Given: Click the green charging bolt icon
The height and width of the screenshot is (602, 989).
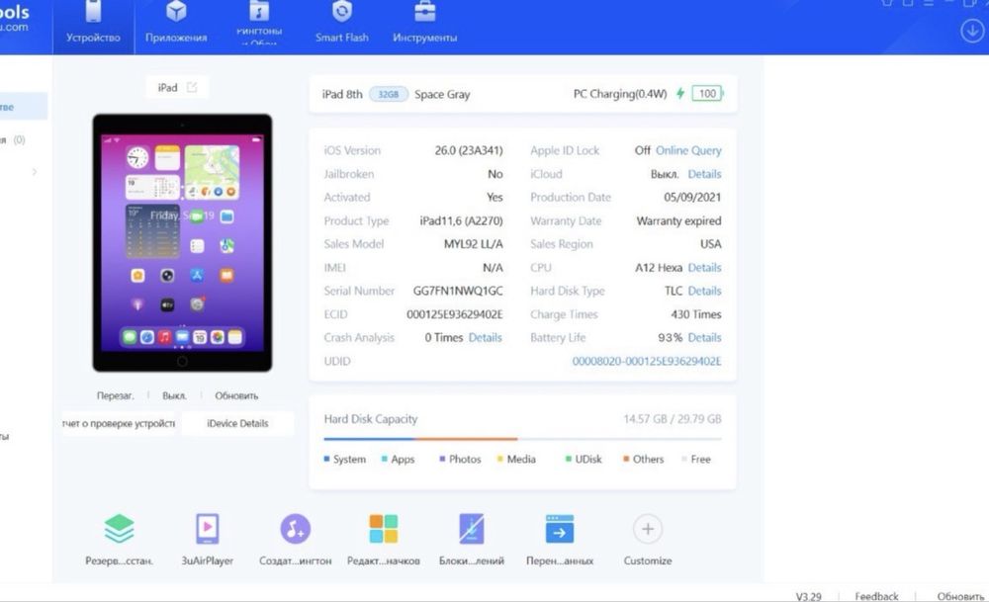Looking at the screenshot, I should click(680, 93).
